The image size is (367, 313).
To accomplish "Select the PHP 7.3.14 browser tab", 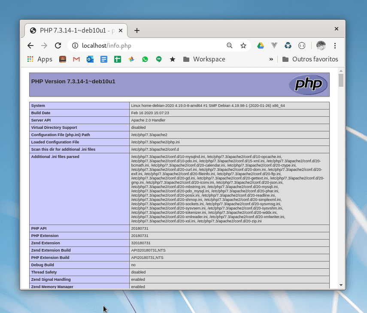I will [73, 30].
